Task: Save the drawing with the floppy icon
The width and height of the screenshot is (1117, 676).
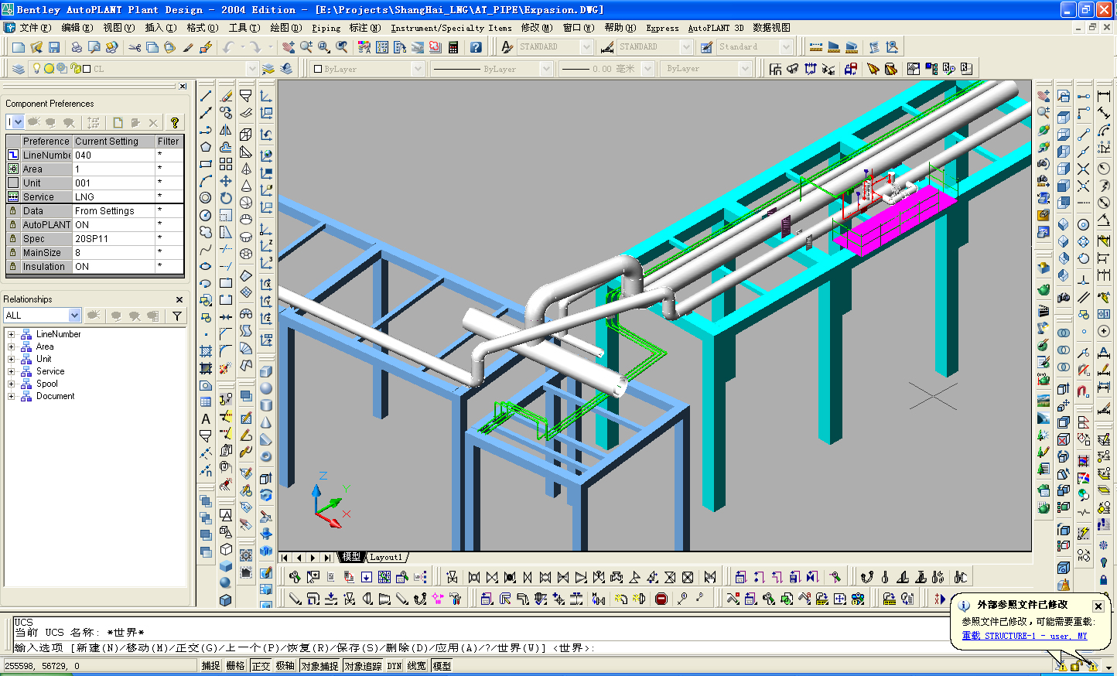Action: click(53, 47)
